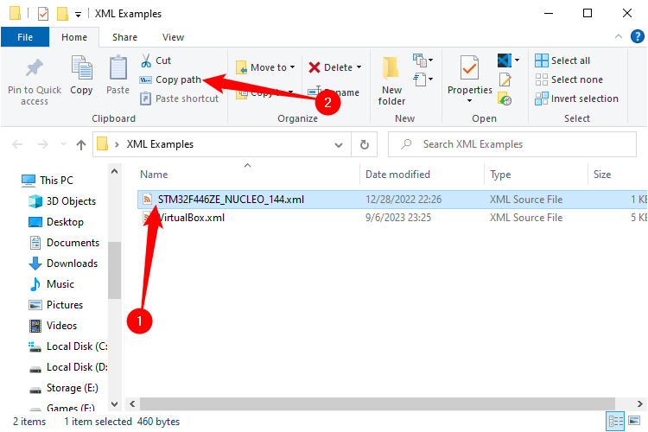Switch to Large icons view in status bar

coord(634,422)
